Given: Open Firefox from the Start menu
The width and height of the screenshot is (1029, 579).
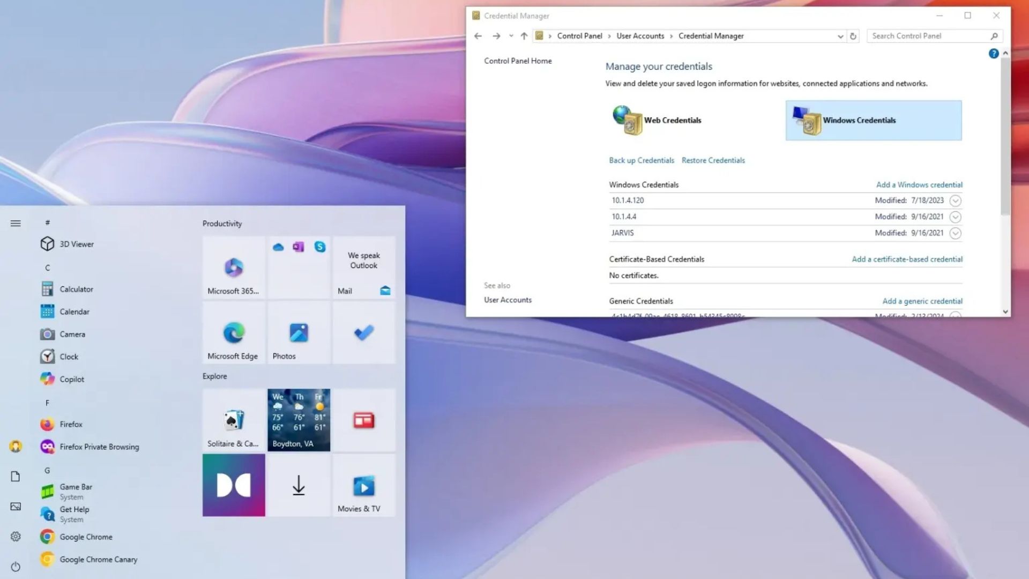Looking at the screenshot, I should pyautogui.click(x=71, y=424).
